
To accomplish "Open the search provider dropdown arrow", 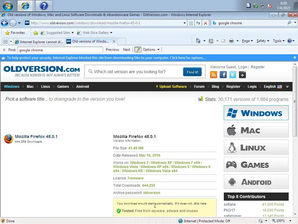I will coord(295,23).
